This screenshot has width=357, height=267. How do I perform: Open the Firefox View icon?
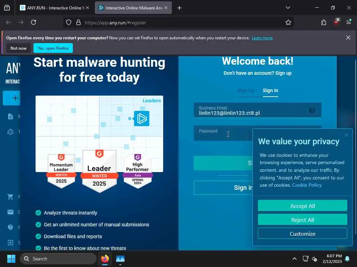(7, 8)
